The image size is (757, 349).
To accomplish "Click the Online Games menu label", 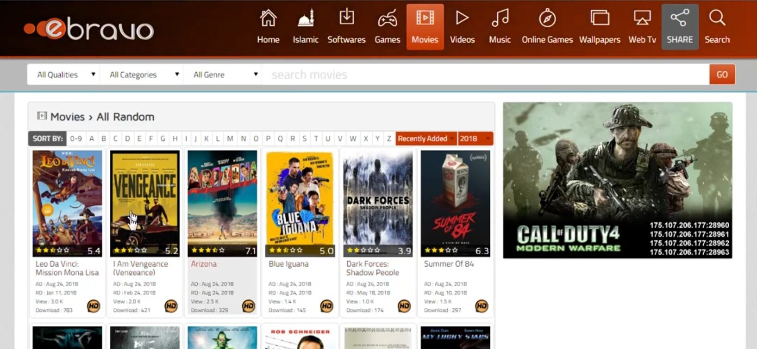I will pyautogui.click(x=547, y=40).
